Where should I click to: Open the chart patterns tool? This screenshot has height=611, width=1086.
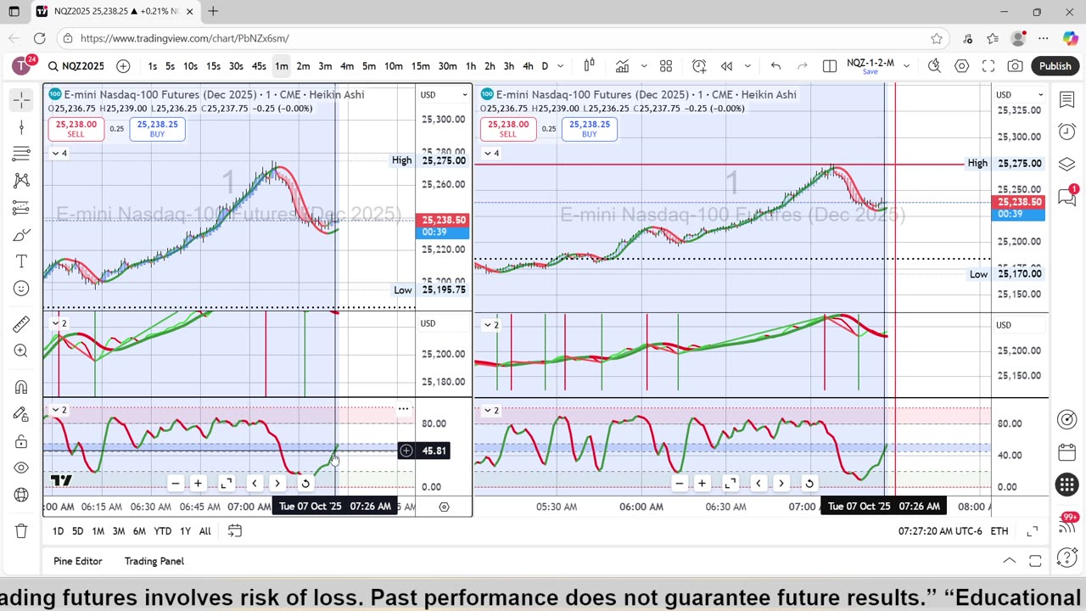21,181
